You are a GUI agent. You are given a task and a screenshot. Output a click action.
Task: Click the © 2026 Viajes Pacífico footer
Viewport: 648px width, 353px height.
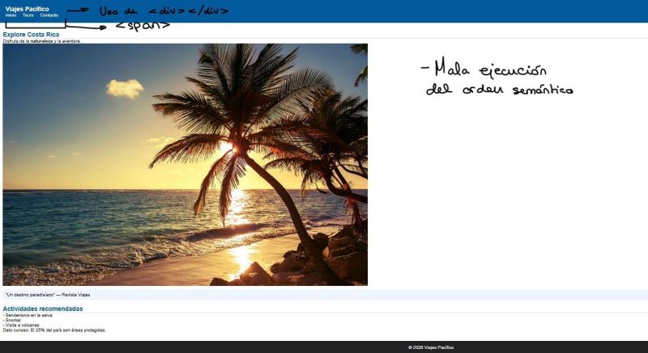pos(431,347)
